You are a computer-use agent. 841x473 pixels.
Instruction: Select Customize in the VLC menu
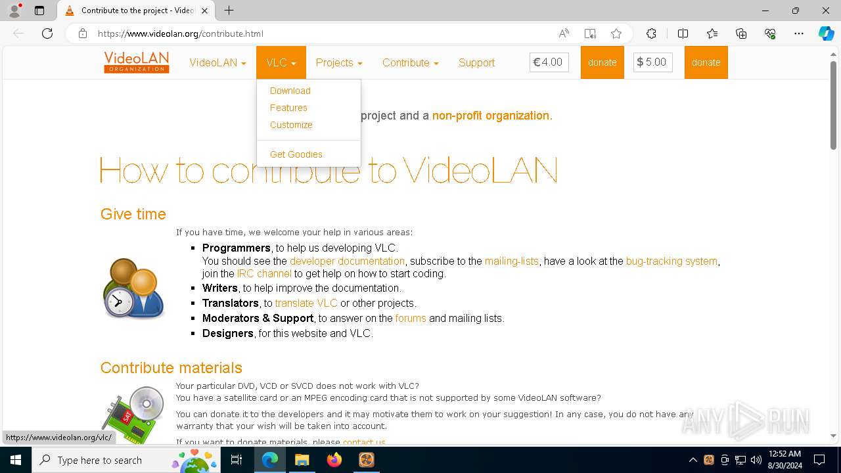click(291, 125)
